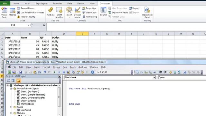Open the Insert controls dropdown
This screenshot has height=116, width=206.
tap(69, 13)
